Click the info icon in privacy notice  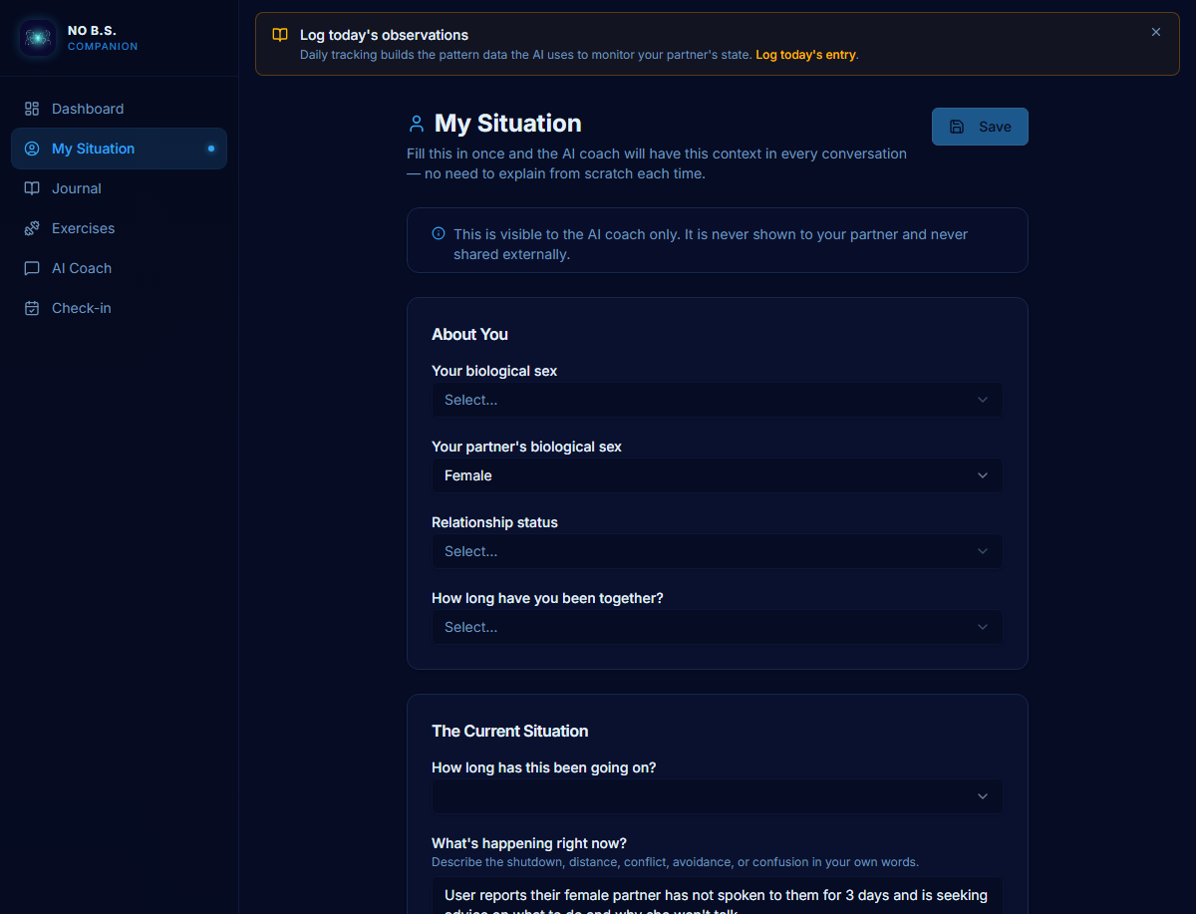click(x=439, y=234)
